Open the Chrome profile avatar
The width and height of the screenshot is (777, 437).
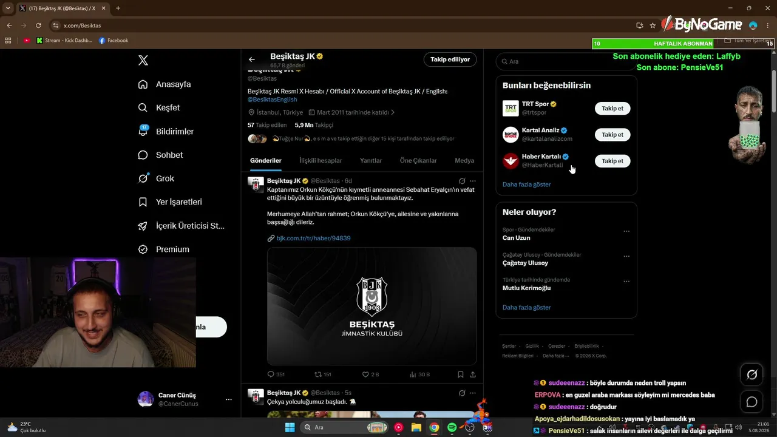pyautogui.click(x=753, y=25)
